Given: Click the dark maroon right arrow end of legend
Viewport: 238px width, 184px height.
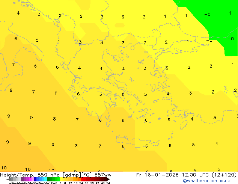Looking at the screenshot, I should pos(108,179).
